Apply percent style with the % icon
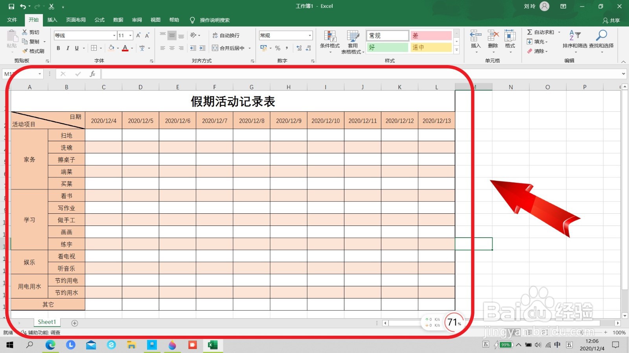The image size is (629, 353). [278, 48]
